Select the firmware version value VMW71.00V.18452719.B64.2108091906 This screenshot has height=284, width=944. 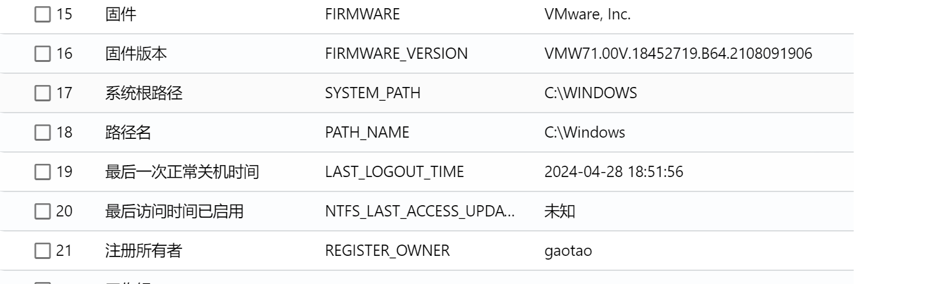coord(679,54)
